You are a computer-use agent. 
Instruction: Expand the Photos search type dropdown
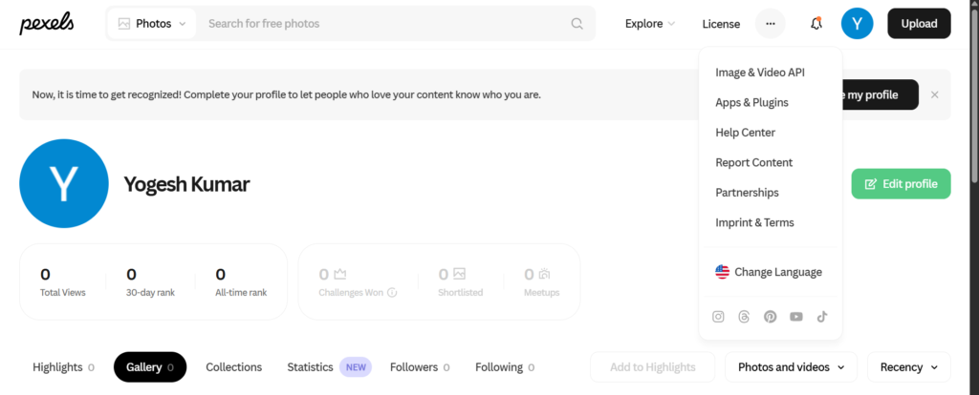[152, 24]
